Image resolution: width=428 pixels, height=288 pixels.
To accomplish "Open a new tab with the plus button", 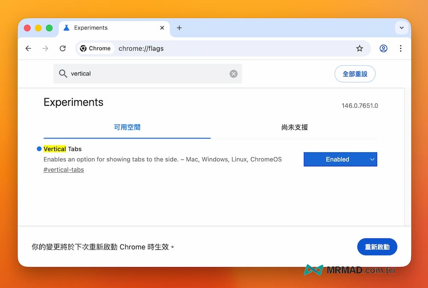I will pyautogui.click(x=179, y=27).
